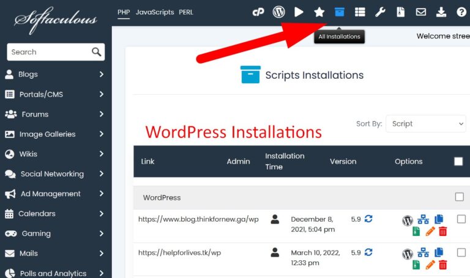
Task: Switch to the PERL tab
Action: click(x=186, y=12)
